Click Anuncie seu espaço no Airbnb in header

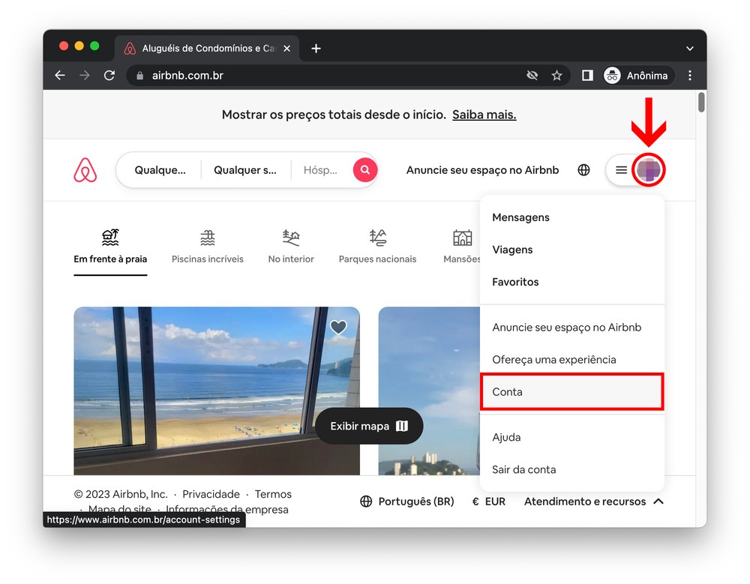click(482, 169)
